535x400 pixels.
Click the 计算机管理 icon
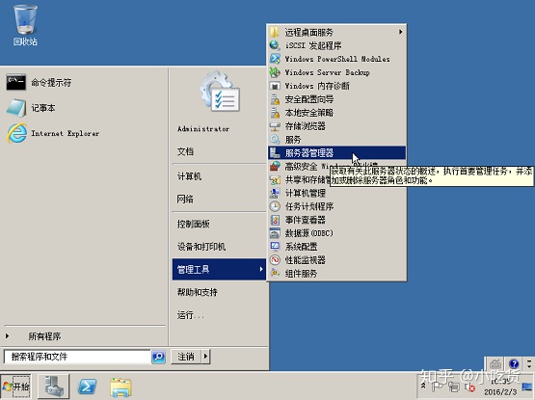pyautogui.click(x=275, y=193)
